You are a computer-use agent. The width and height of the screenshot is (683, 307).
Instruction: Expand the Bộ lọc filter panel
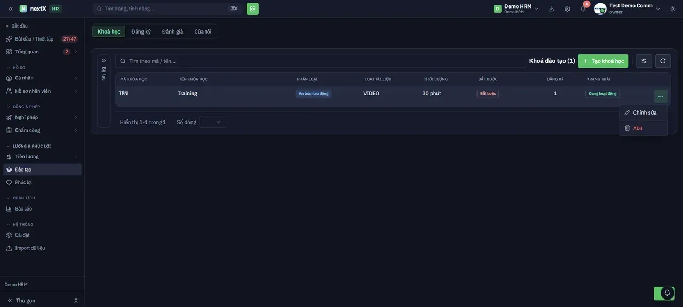104,61
